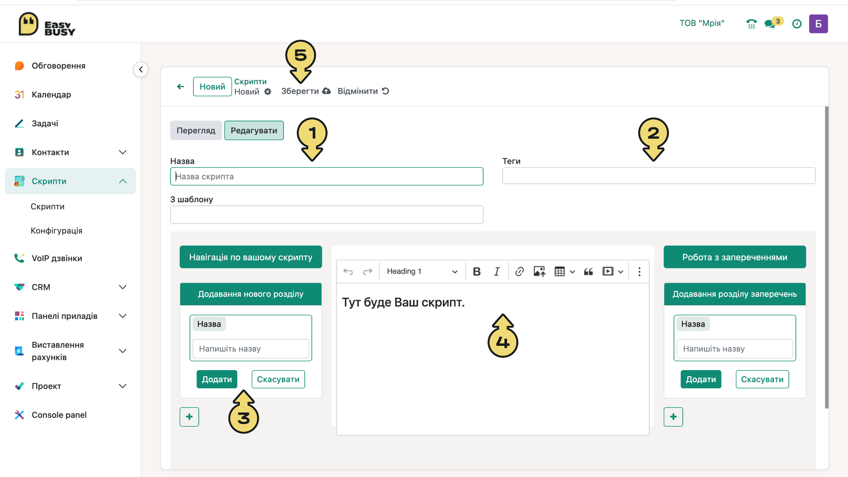848x477 pixels.
Task: Click the Навігація по вашому скрипту header
Action: coord(251,257)
